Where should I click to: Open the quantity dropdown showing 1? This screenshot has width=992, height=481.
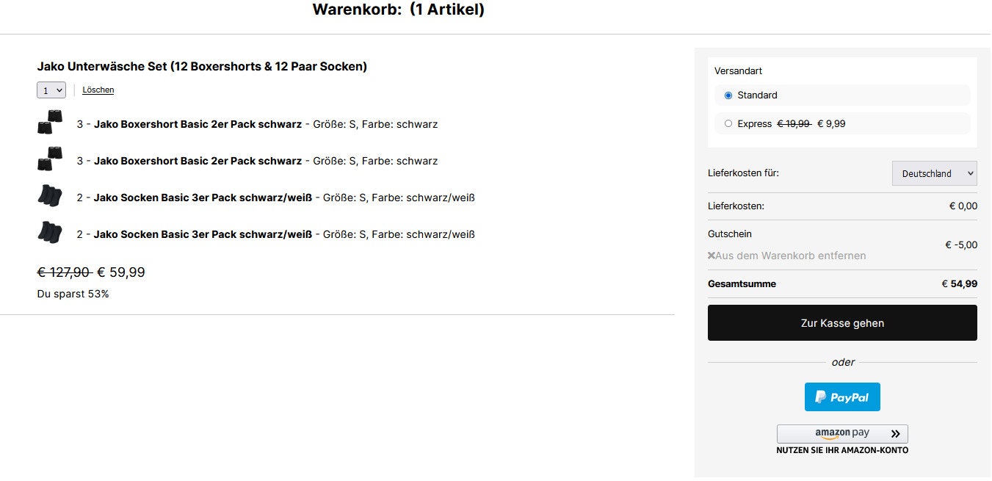(x=51, y=90)
